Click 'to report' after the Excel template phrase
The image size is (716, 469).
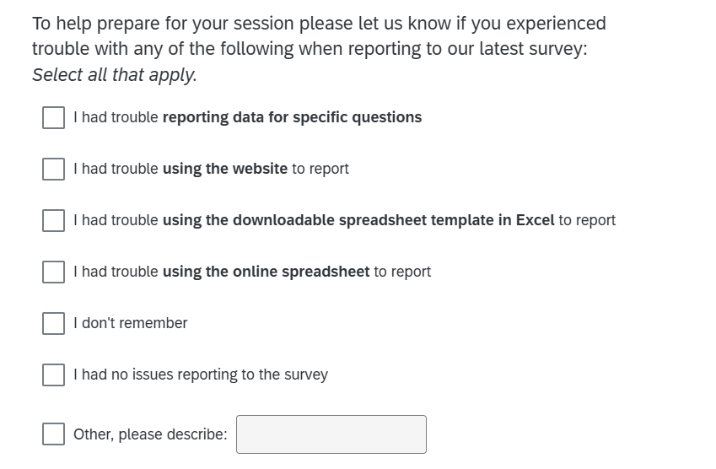point(587,220)
